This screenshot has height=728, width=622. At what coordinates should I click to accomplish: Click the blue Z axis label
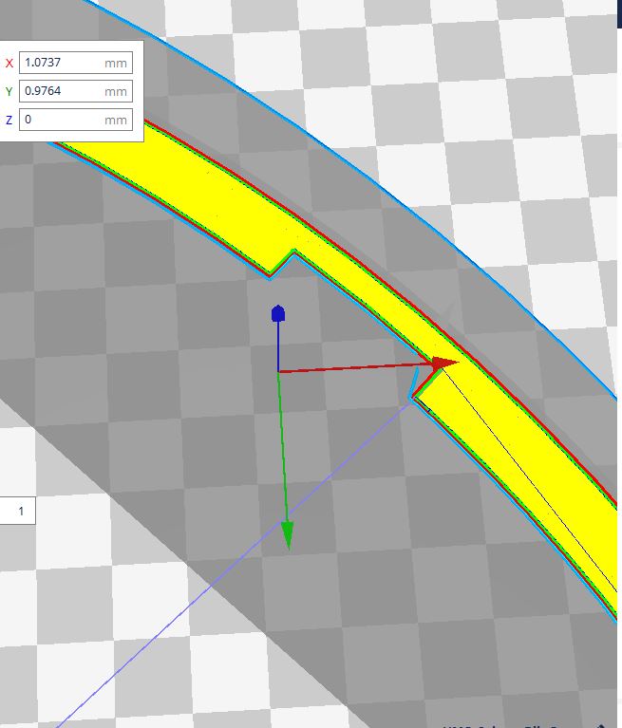(9, 121)
